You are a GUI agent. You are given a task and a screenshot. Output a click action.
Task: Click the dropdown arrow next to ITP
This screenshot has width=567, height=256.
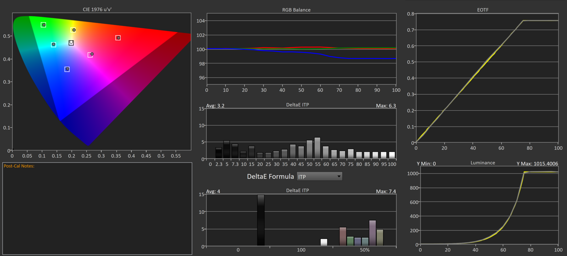point(339,176)
